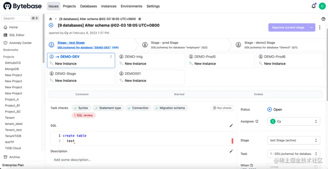Click the Add some description field

click(x=72, y=160)
